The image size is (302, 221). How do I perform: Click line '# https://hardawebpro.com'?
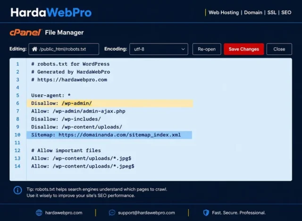tap(69, 80)
